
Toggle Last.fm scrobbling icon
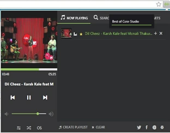[39, 128]
